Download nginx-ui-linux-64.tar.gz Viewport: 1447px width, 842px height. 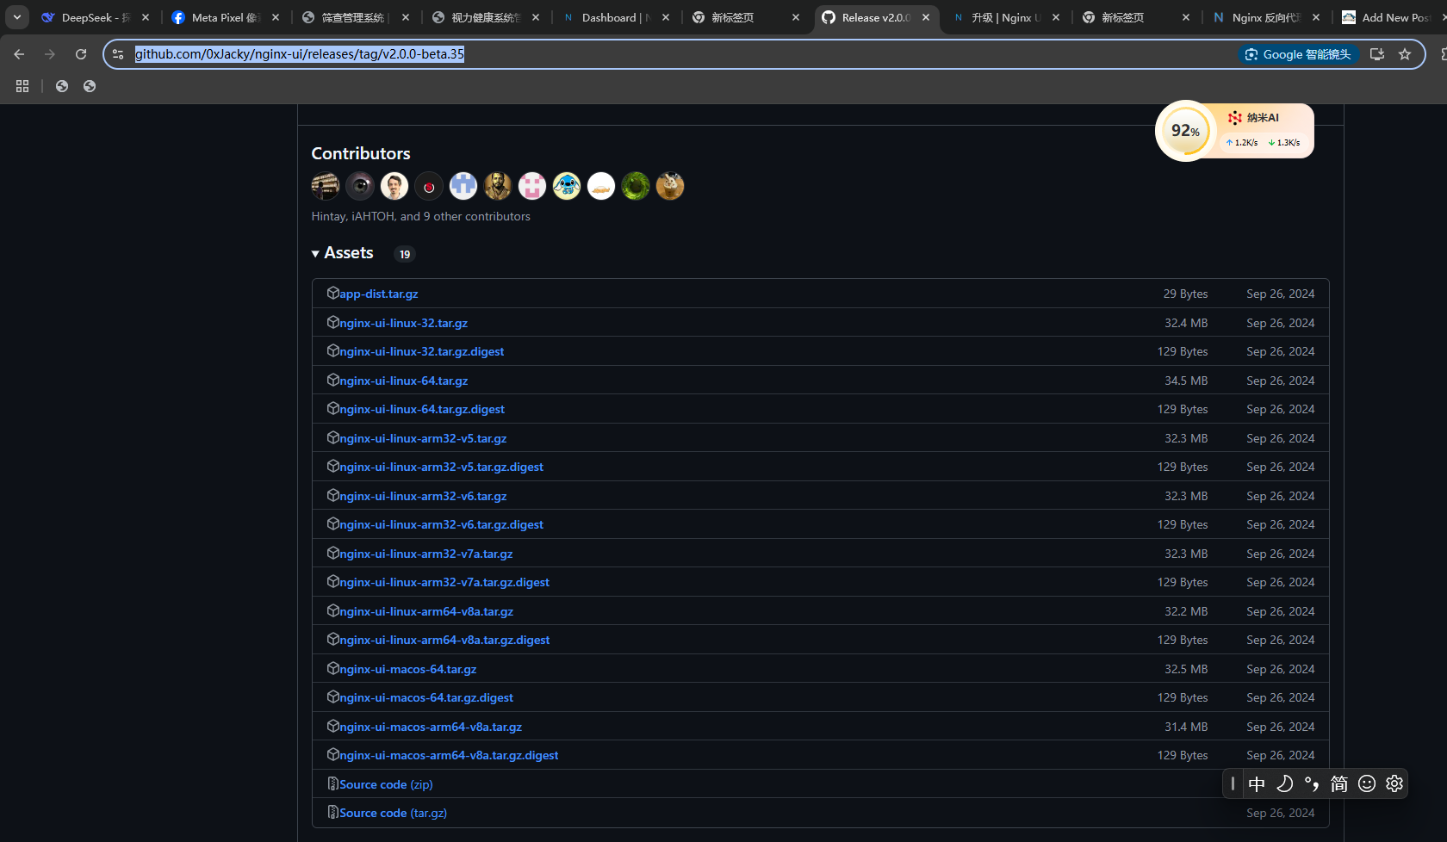[x=404, y=381]
